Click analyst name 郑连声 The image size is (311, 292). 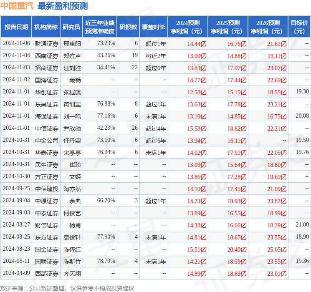(x=72, y=56)
